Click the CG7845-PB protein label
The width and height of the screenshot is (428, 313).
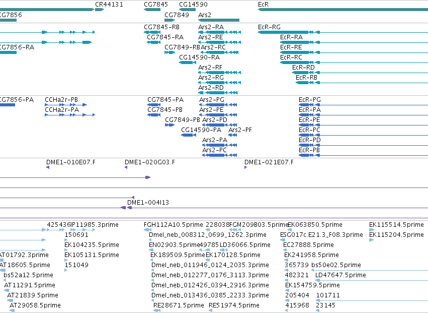(x=165, y=110)
